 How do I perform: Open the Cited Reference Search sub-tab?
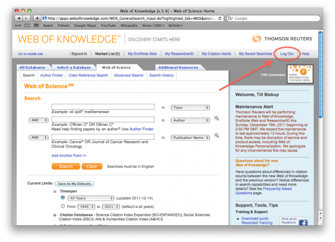click(x=88, y=76)
